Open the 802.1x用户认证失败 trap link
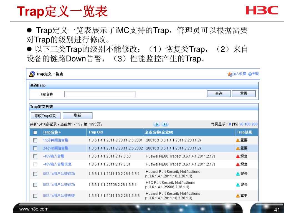 (59, 196)
